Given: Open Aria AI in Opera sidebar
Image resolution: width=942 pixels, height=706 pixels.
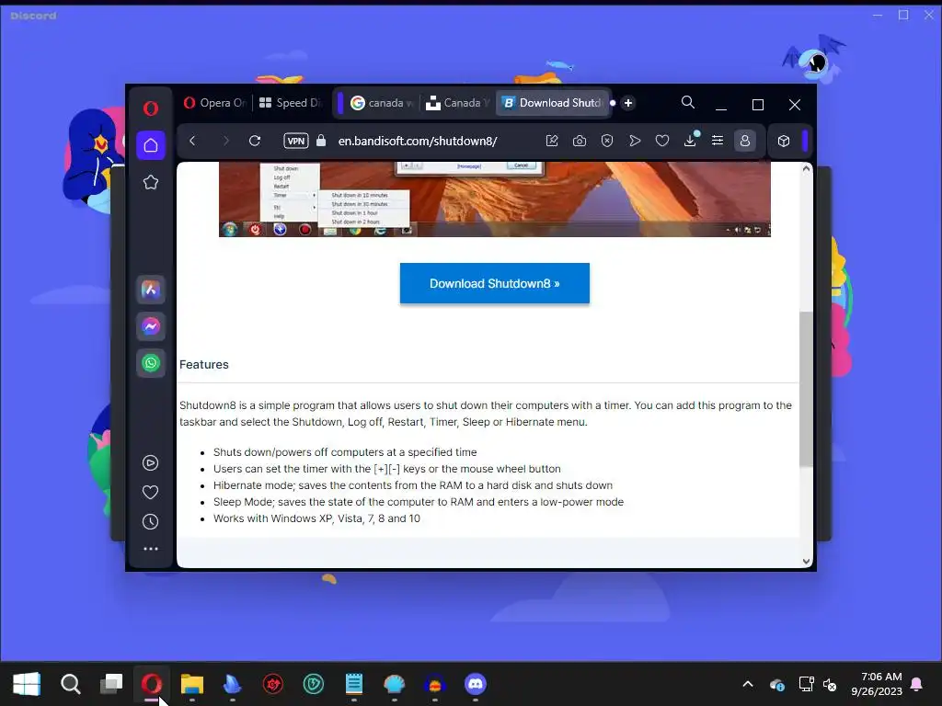Looking at the screenshot, I should click(151, 290).
